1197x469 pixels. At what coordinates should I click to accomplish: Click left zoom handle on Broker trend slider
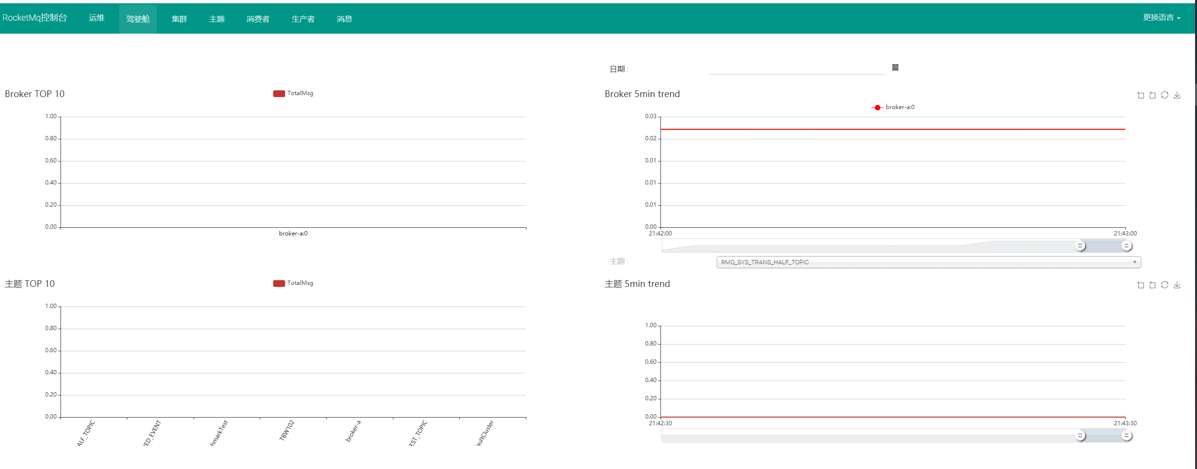1080,246
